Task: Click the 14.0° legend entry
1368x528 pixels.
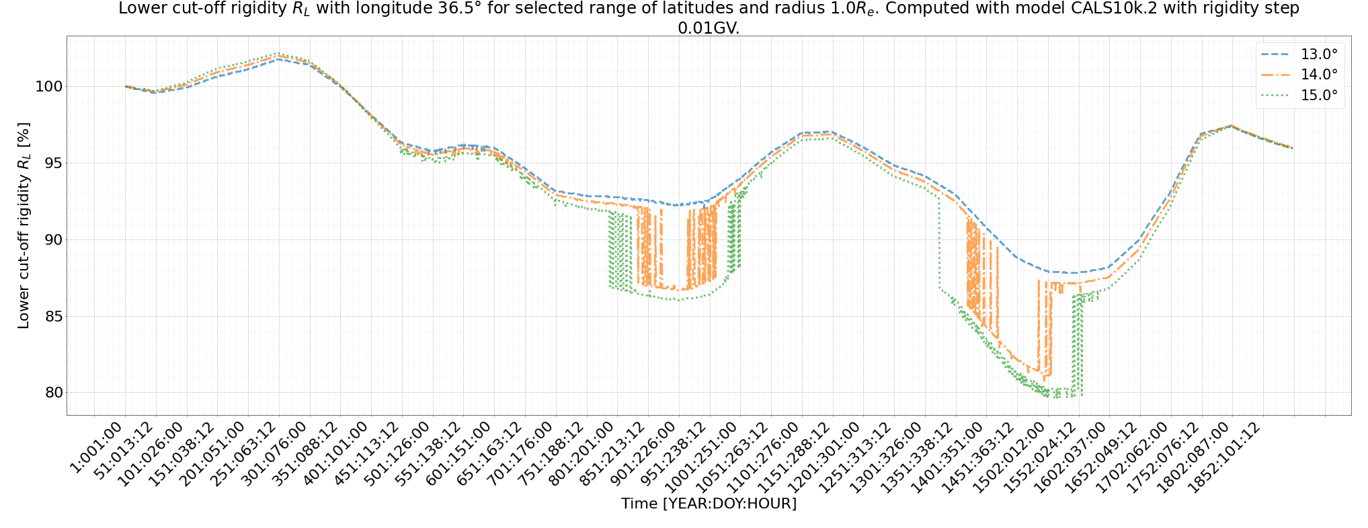Action: (x=1299, y=75)
